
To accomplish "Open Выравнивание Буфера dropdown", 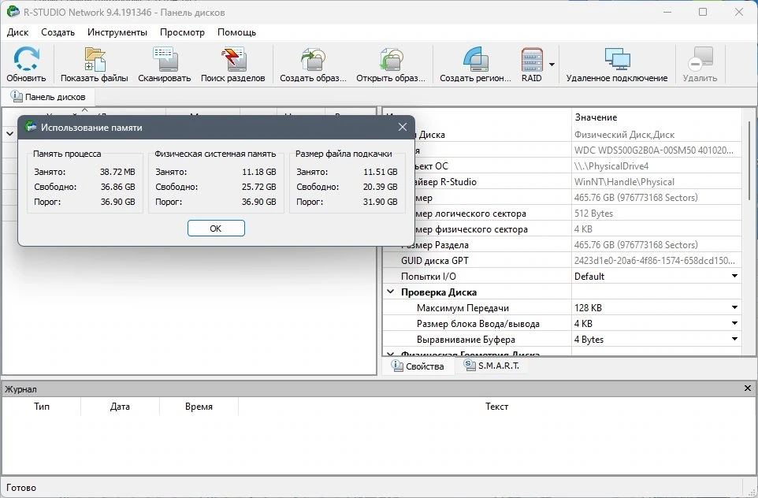I will coord(734,339).
